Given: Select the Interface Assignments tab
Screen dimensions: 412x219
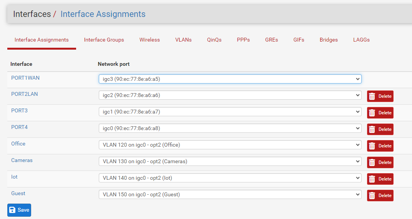Looking at the screenshot, I should 42,40.
